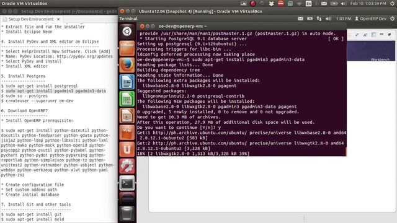Open System Settings wrench-and-gear icon
This screenshot has width=397, height=223.
tap(127, 167)
